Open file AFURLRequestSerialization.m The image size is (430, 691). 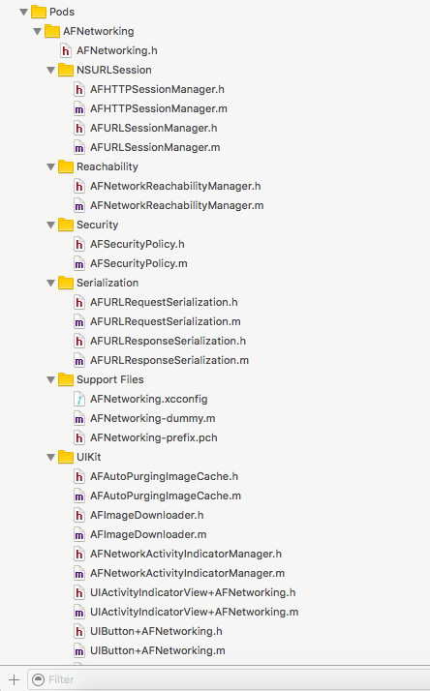point(166,321)
